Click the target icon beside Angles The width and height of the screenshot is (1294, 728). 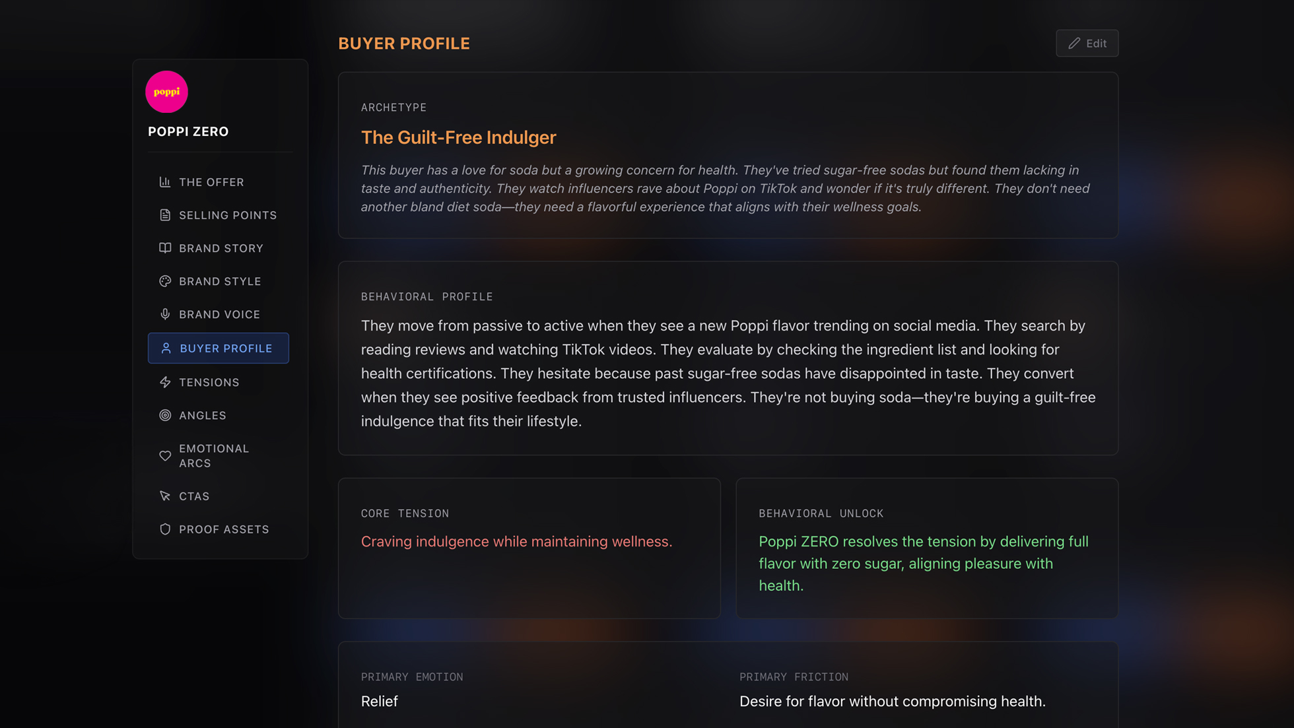point(165,415)
